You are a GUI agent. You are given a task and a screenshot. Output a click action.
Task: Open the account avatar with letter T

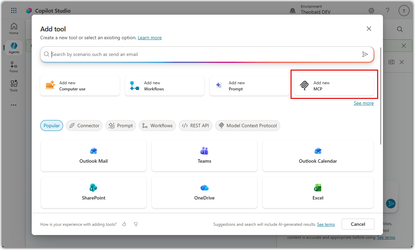coord(404,11)
